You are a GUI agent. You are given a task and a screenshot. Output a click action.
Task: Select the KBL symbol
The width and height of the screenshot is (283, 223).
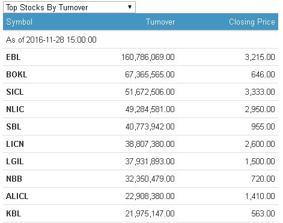(14, 213)
